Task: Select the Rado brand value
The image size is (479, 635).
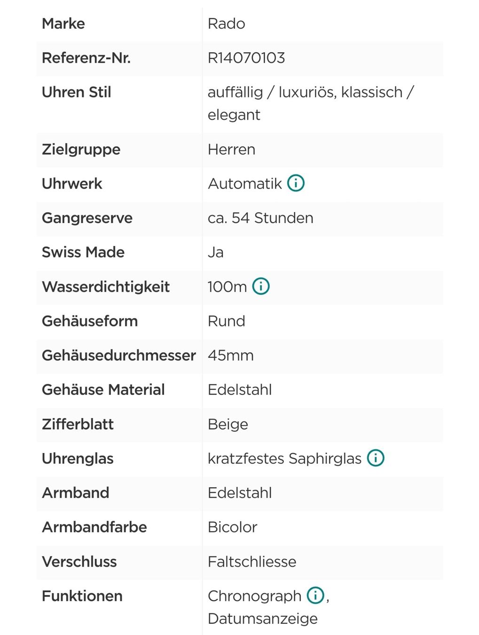Action: click(x=227, y=24)
